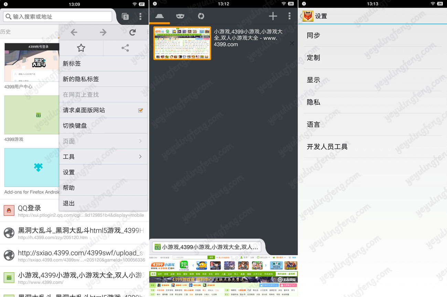
Task: Open 隐私 settings
Action: click(372, 102)
